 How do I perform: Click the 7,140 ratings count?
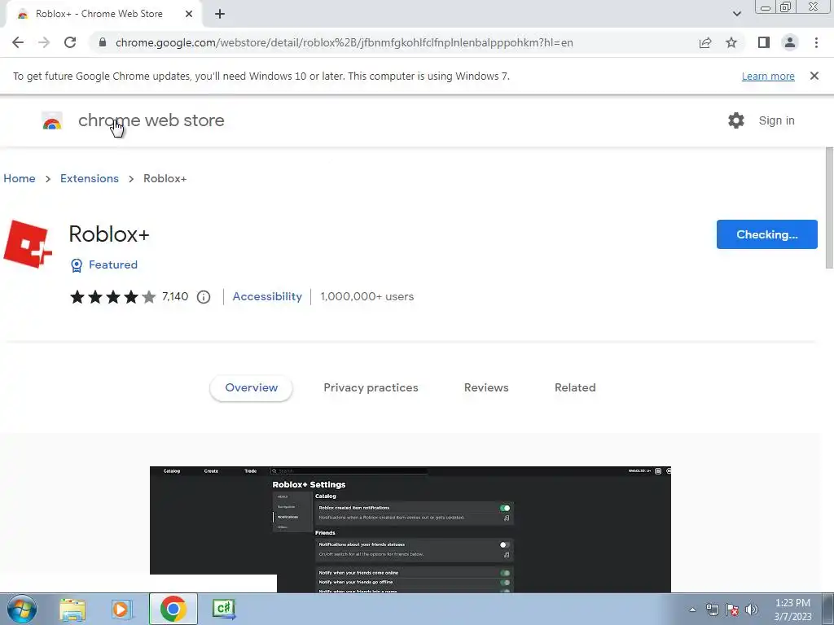point(175,296)
